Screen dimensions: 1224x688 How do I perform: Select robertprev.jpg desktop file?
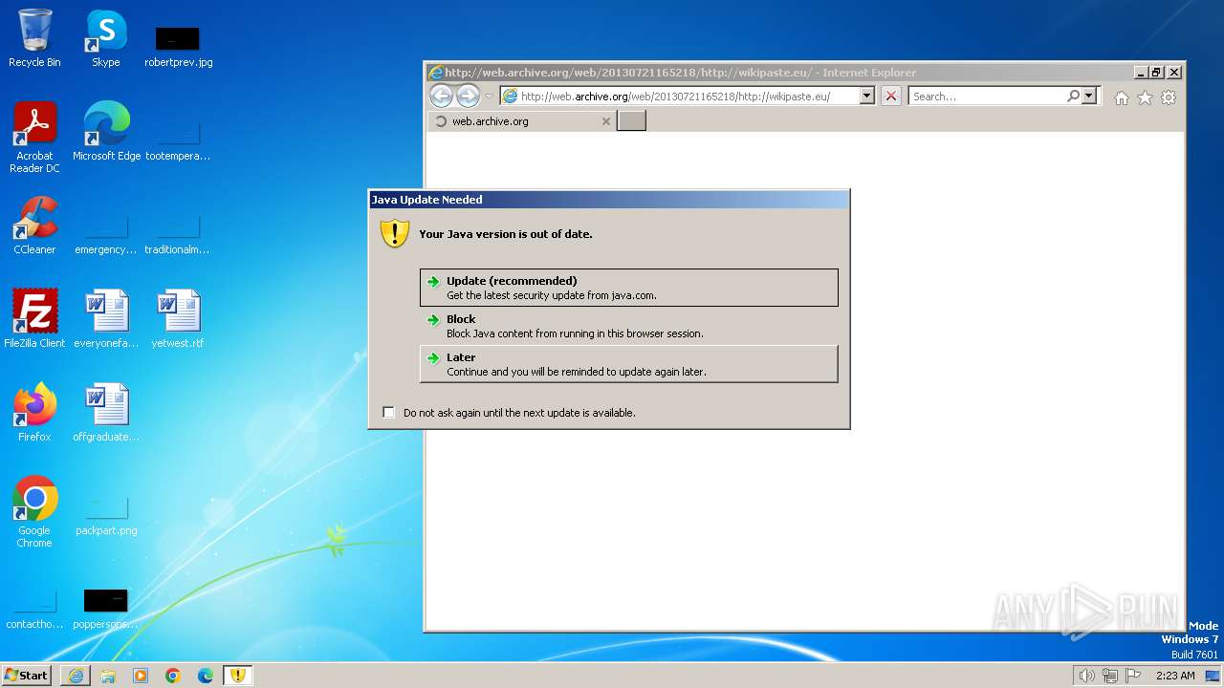[178, 46]
